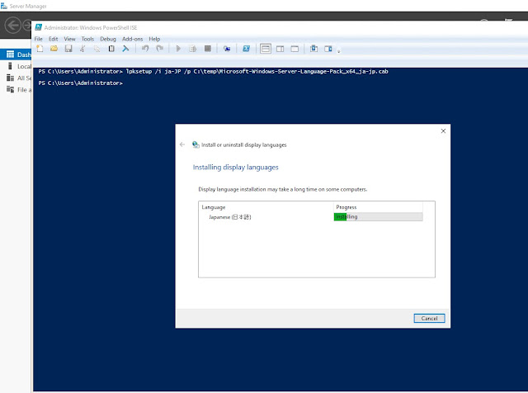Open the toolbar overflow options arrow
528x393 pixels.
pos(339,51)
